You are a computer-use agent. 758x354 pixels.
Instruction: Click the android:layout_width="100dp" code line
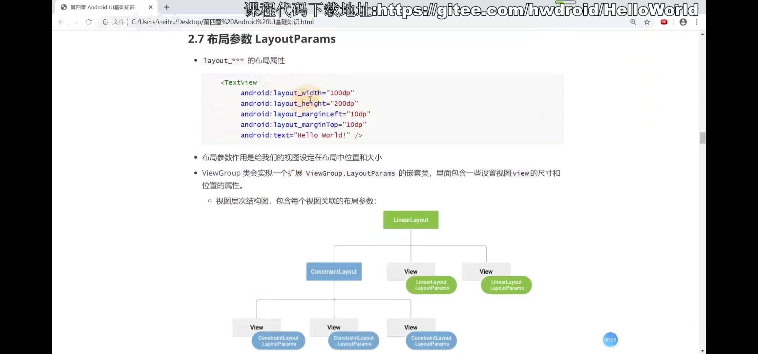pos(297,93)
